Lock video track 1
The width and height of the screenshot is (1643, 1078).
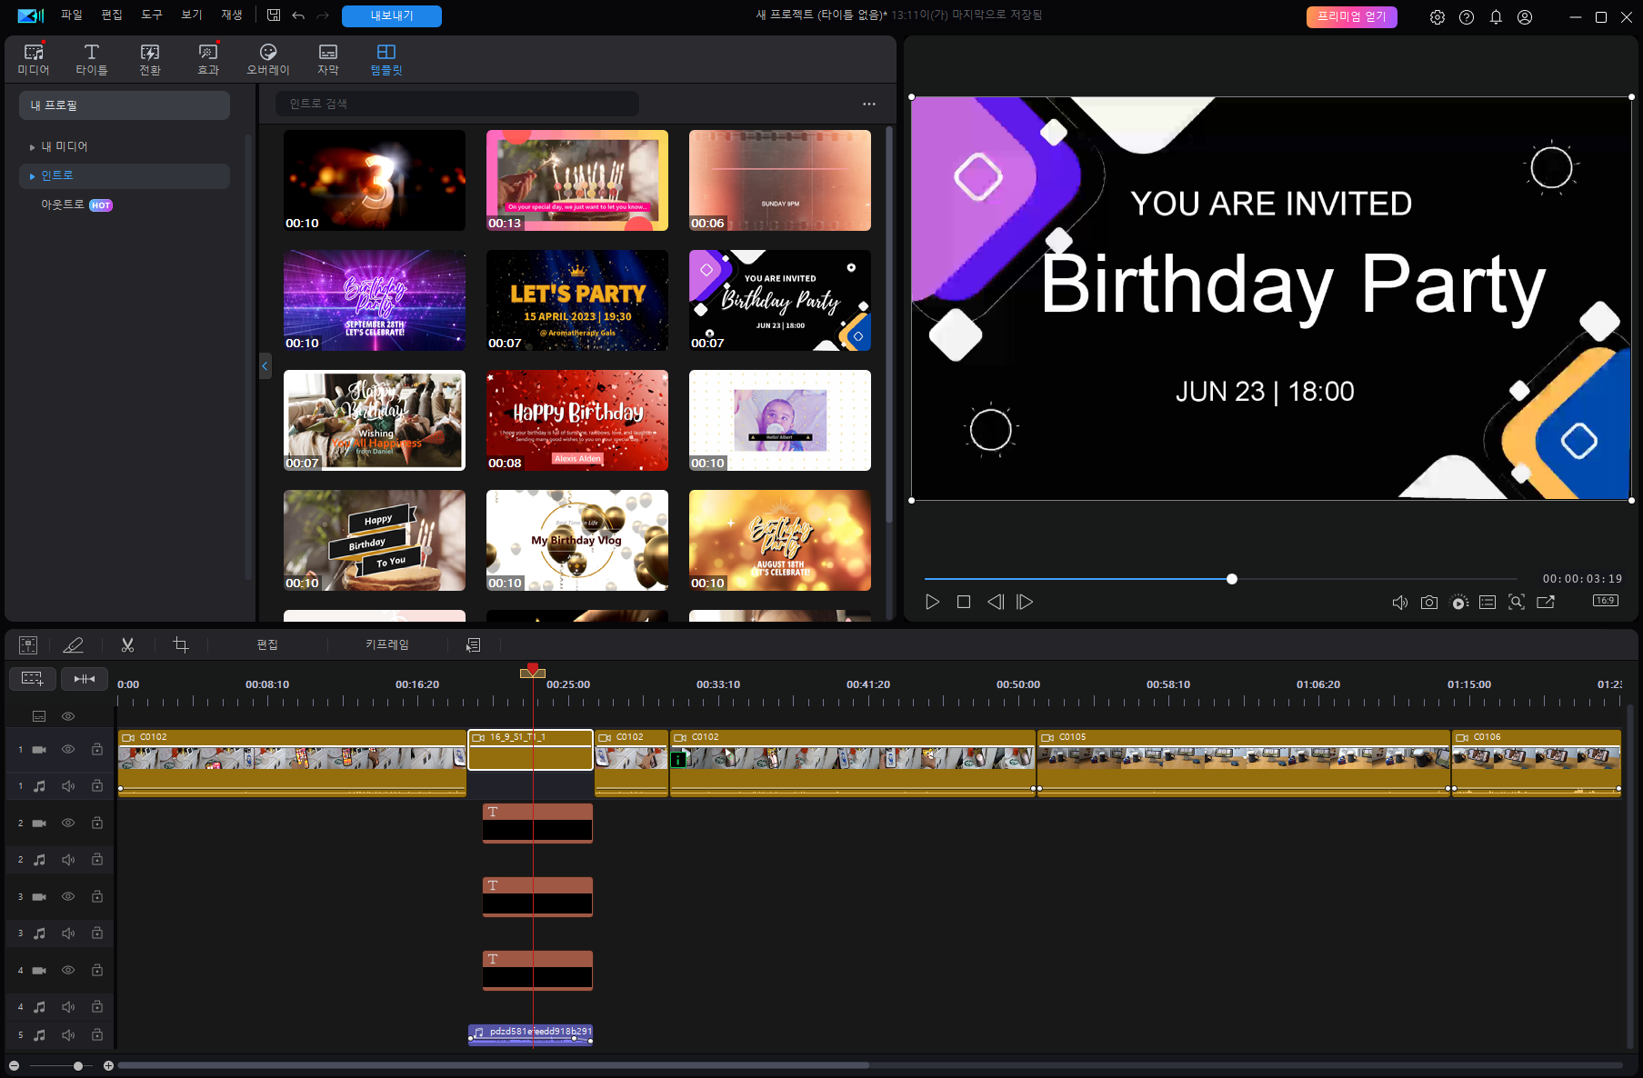pos(96,749)
